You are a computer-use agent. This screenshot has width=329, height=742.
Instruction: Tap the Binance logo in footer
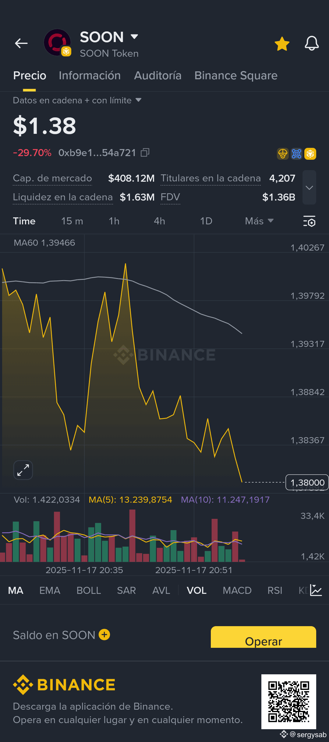[64, 685]
